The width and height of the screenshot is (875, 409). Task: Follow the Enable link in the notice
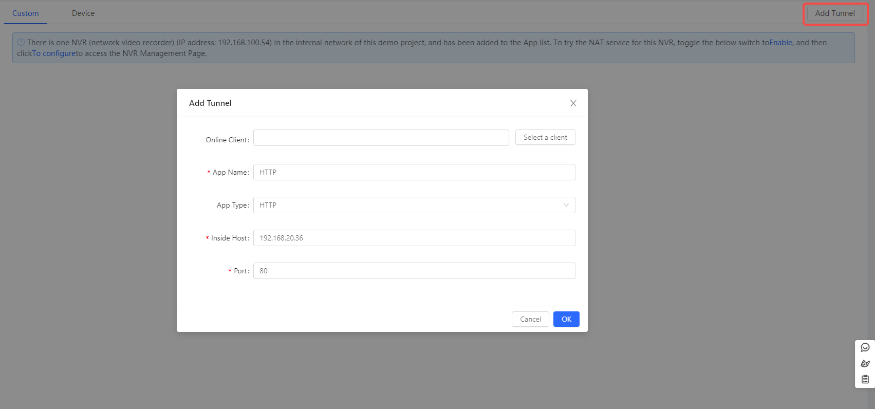click(780, 43)
